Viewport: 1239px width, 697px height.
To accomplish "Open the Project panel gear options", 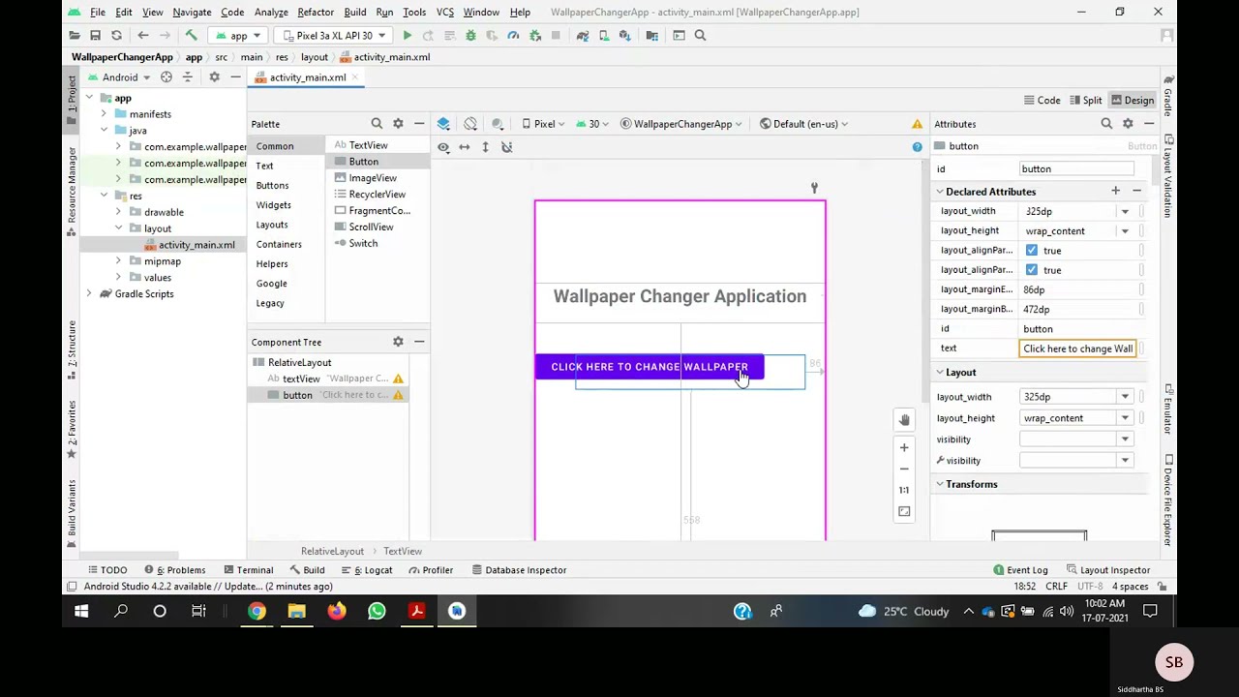I will coord(214,77).
